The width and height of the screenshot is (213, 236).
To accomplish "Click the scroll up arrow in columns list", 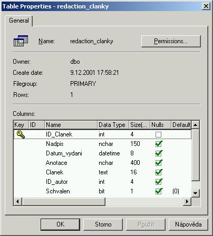I will point(195,125).
